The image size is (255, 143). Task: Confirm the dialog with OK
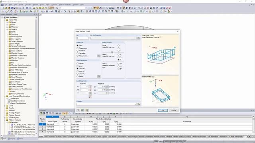(x=163, y=110)
